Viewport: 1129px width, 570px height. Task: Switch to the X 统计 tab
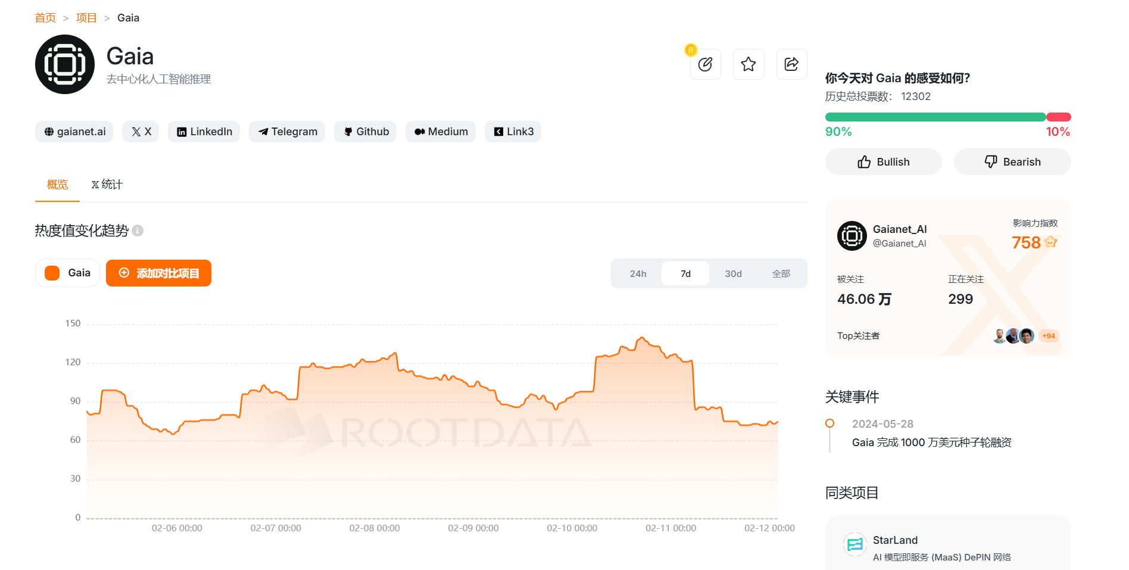[107, 185]
